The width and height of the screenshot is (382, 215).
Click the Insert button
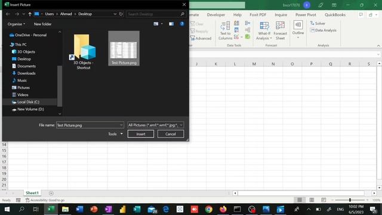coord(141,134)
